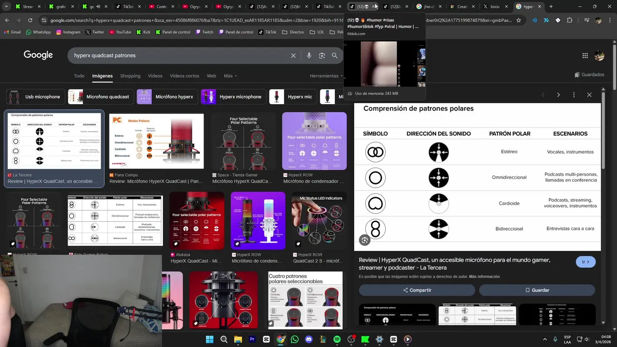Reload the current page
The image size is (617, 347).
click(30, 20)
